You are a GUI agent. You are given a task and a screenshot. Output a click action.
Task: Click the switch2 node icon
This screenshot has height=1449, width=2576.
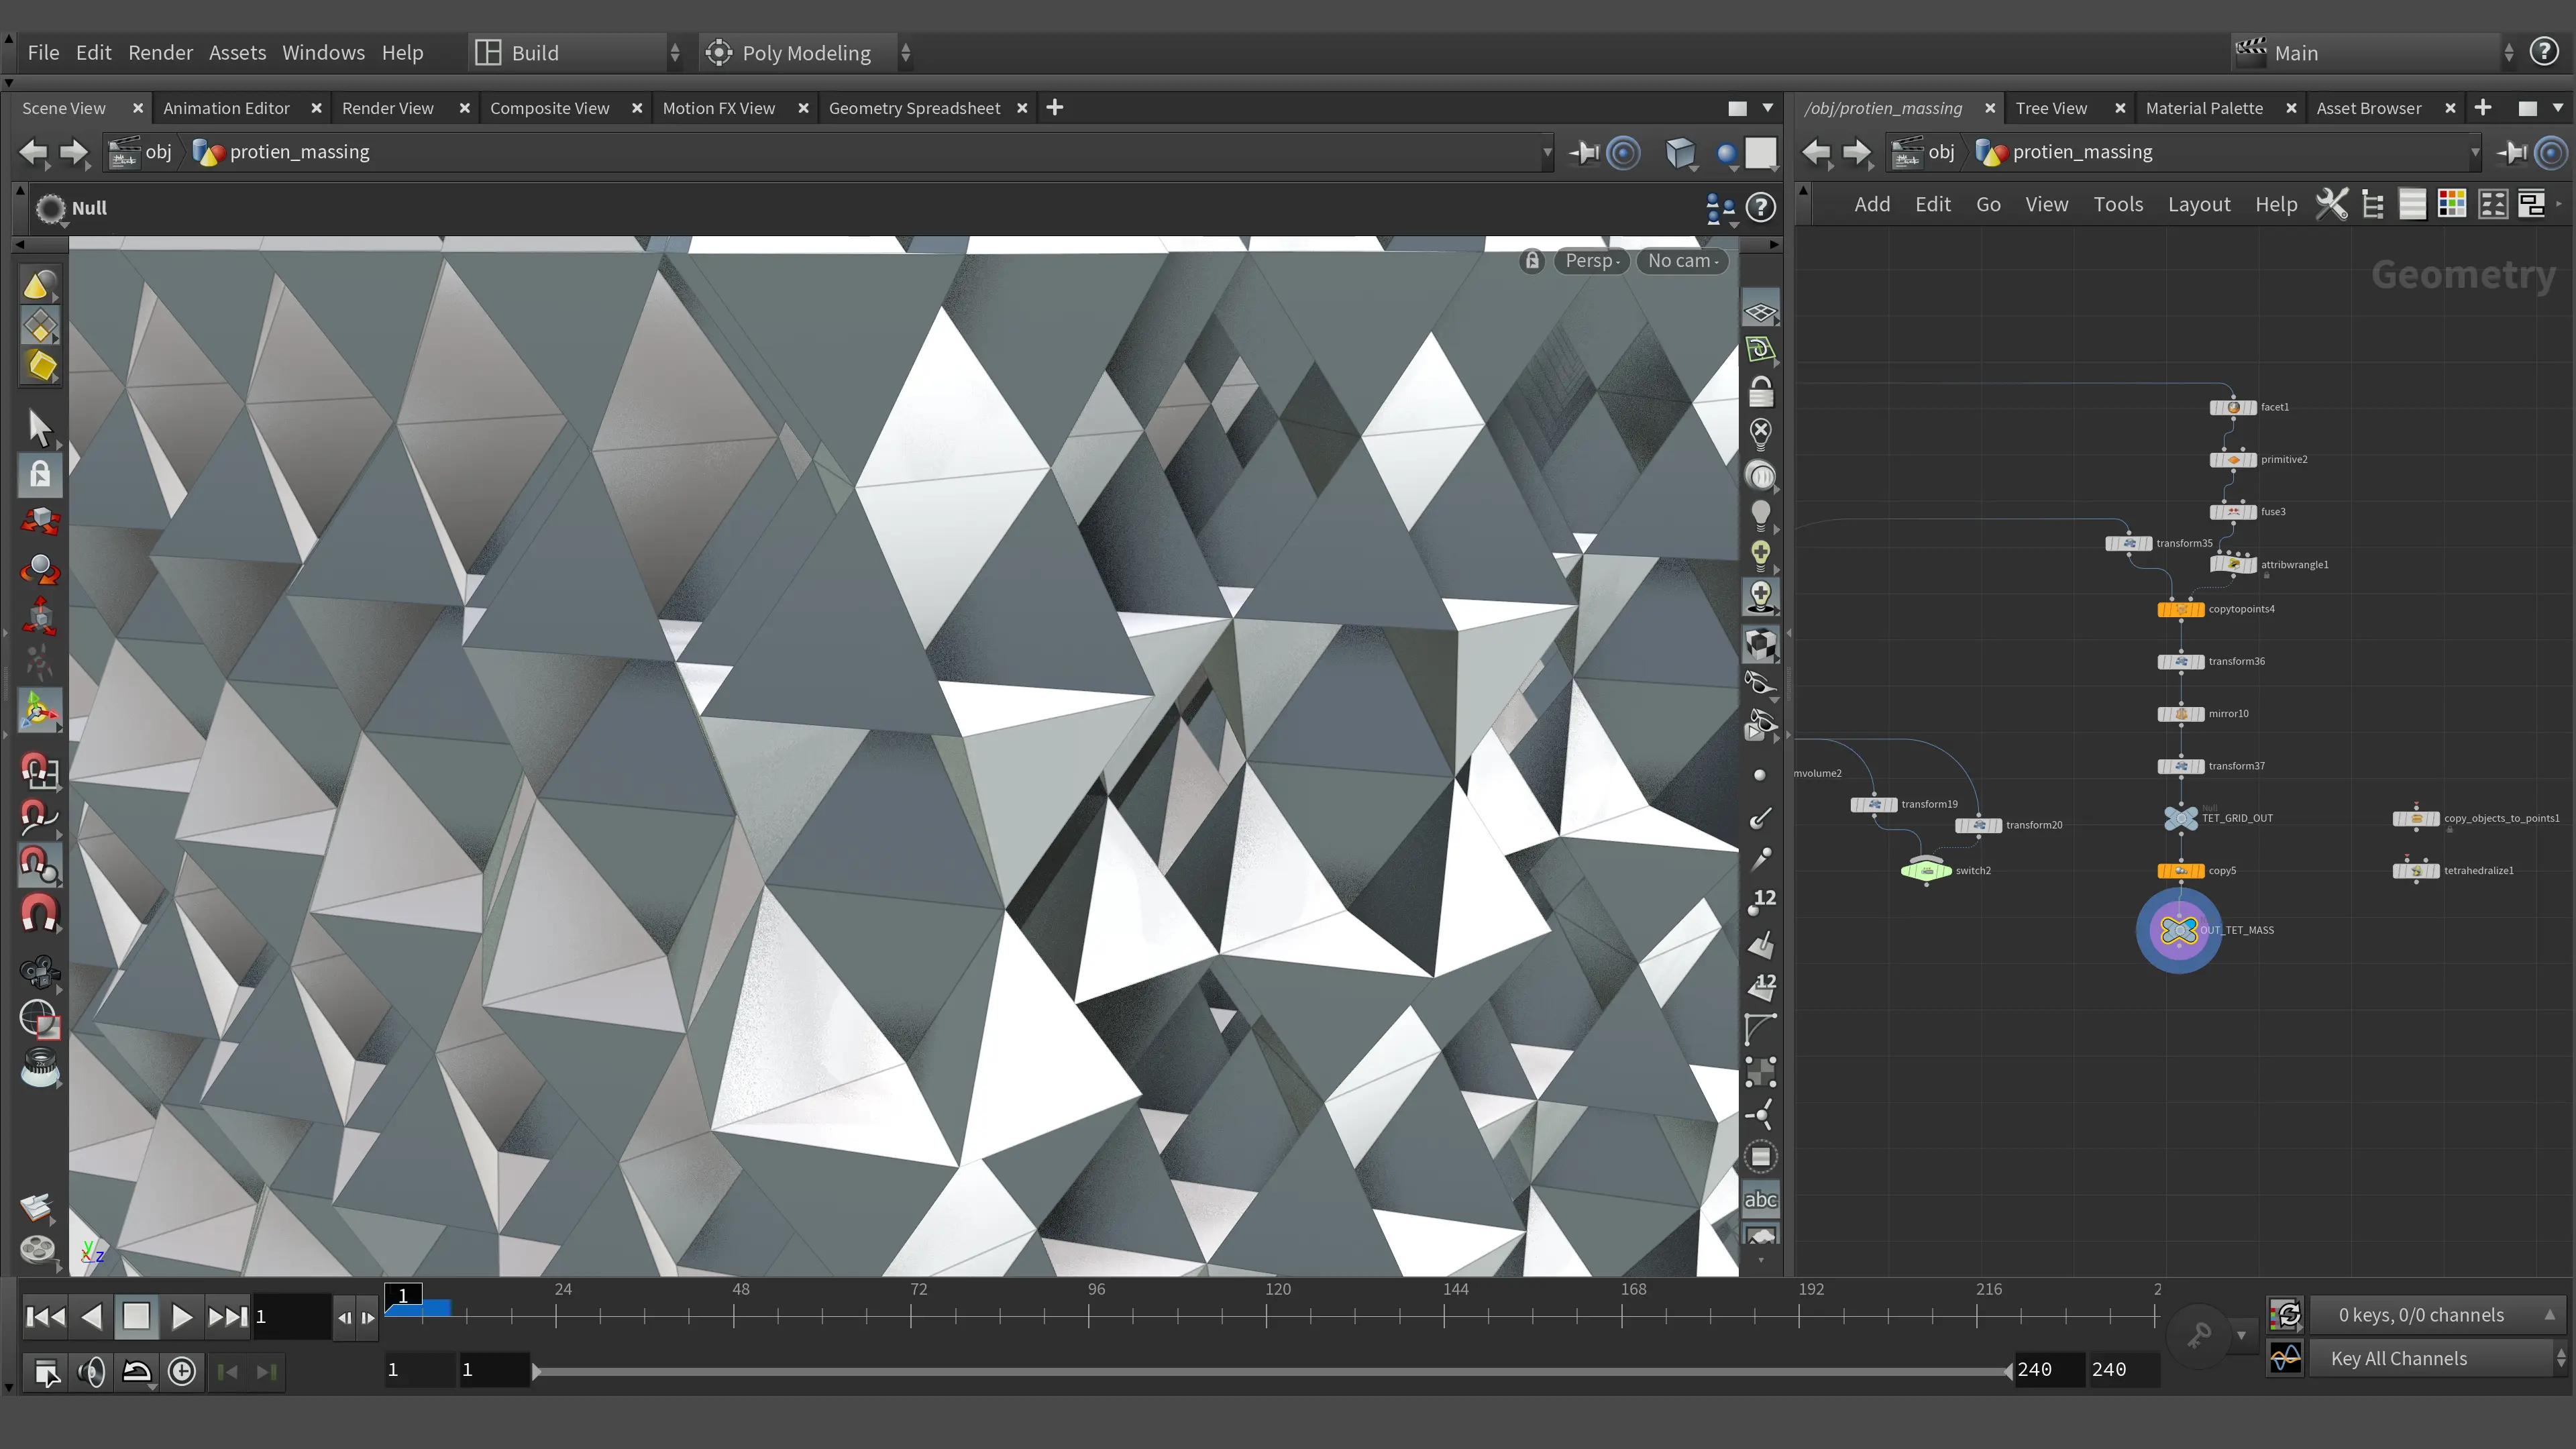(1926, 870)
